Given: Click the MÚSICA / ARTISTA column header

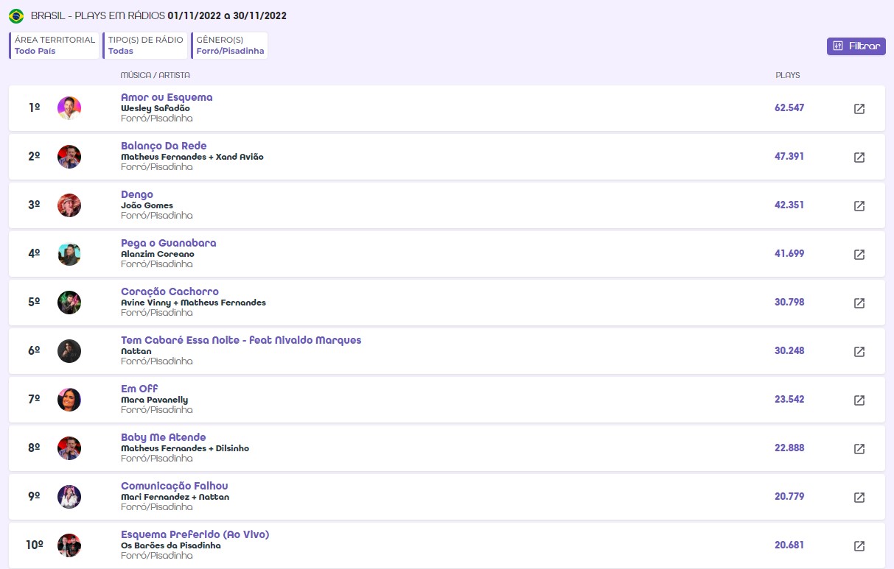Looking at the screenshot, I should tap(156, 75).
